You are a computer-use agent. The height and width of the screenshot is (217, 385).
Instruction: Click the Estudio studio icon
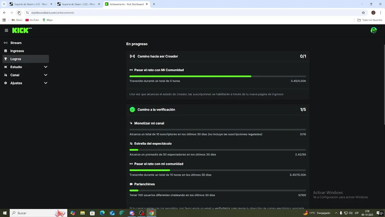(5, 67)
